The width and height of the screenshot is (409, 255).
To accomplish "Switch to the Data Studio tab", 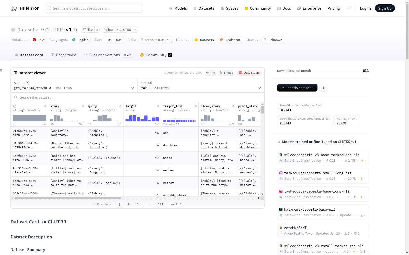I will click(64, 55).
